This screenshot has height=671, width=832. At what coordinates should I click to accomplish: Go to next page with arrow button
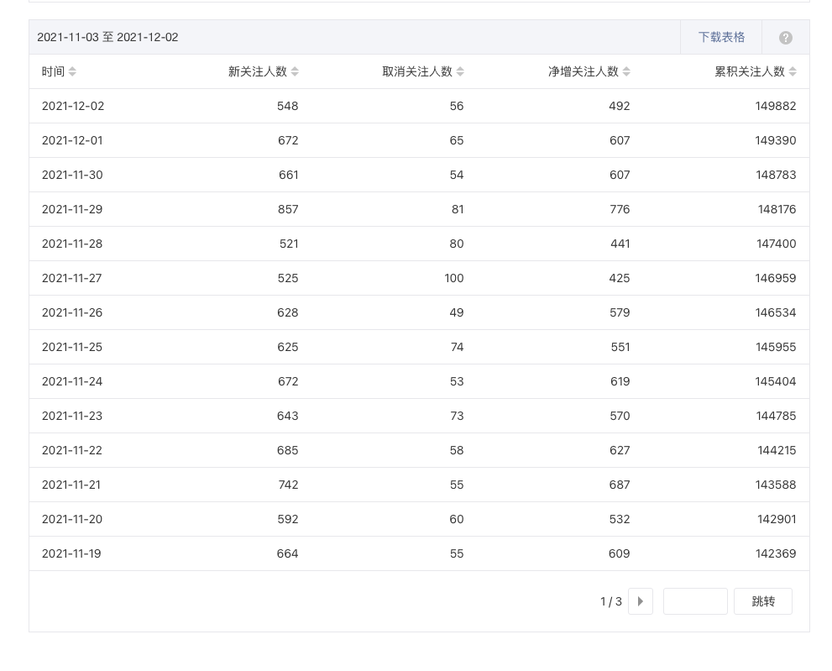(x=640, y=601)
